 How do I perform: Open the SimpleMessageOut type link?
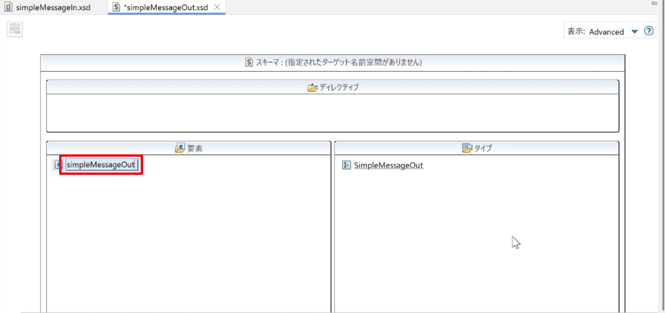[388, 165]
